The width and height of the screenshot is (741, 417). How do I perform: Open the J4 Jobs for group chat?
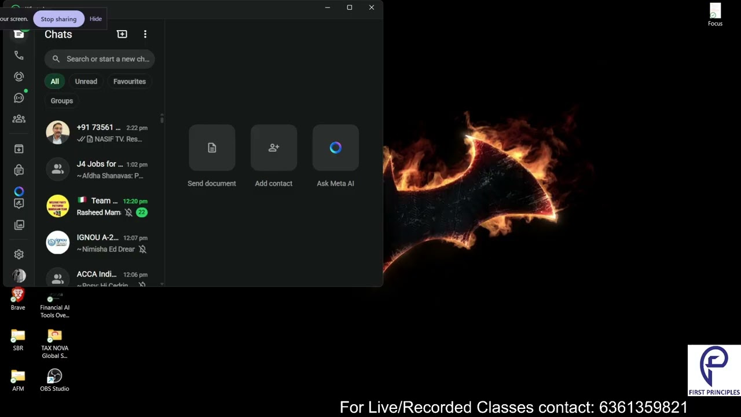click(100, 170)
